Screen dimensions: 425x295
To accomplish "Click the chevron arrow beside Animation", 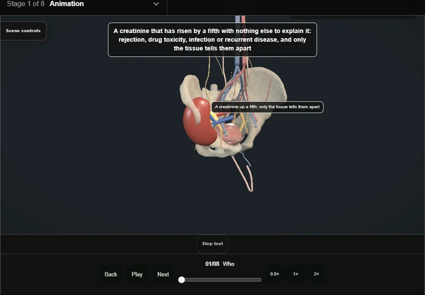I will click(x=156, y=4).
